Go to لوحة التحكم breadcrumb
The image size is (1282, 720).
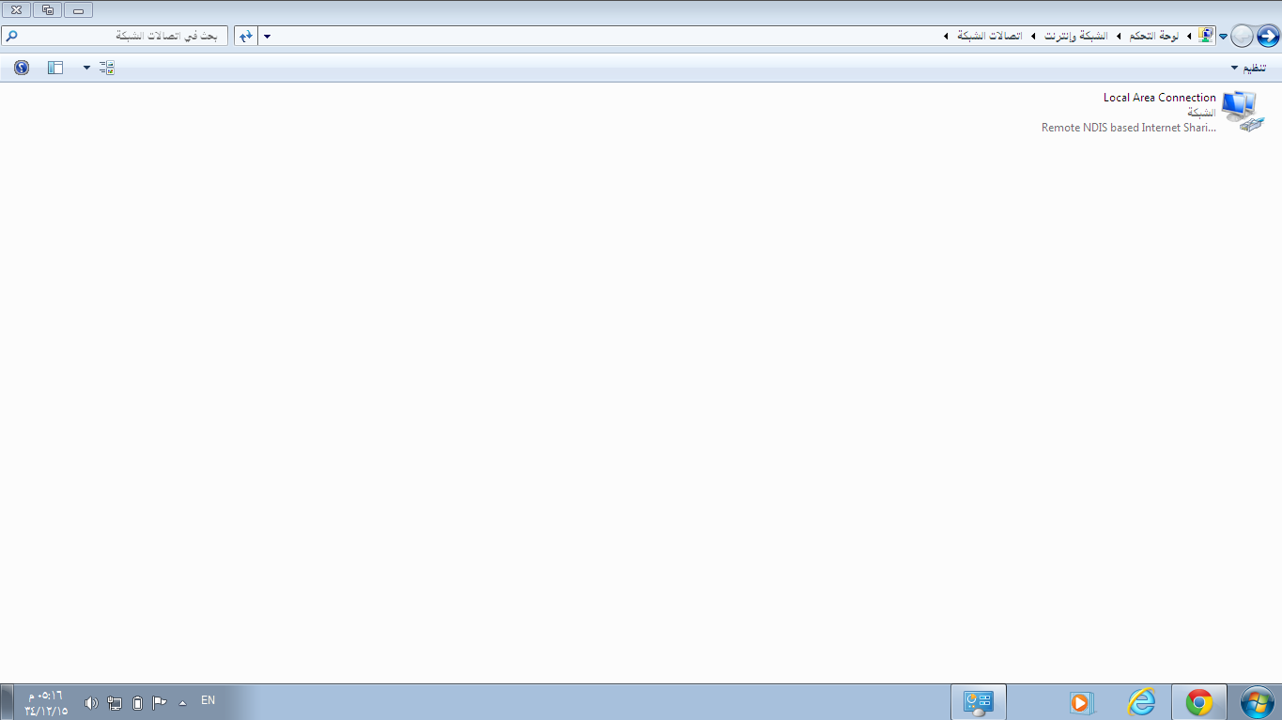(1154, 36)
